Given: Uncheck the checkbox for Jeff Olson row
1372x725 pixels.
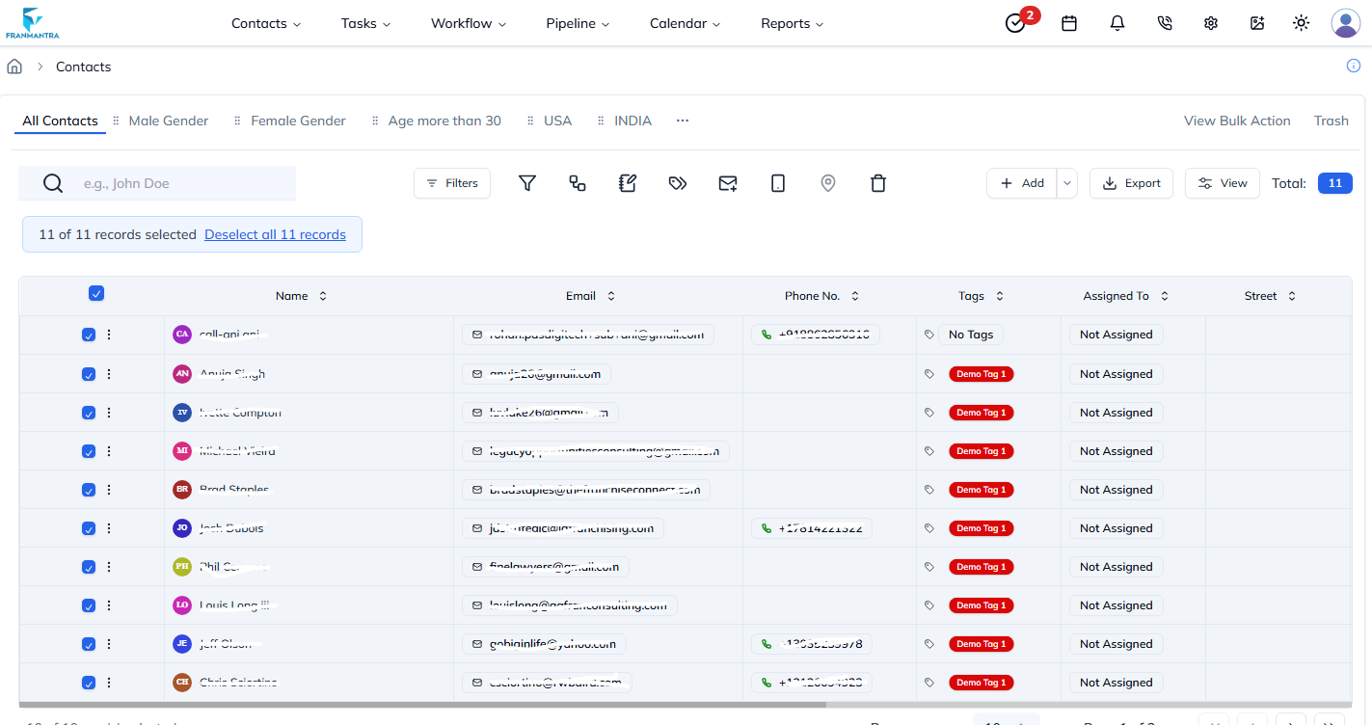Looking at the screenshot, I should [89, 644].
